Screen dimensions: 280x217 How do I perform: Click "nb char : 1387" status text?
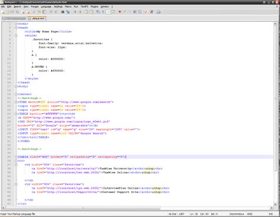(176, 214)
